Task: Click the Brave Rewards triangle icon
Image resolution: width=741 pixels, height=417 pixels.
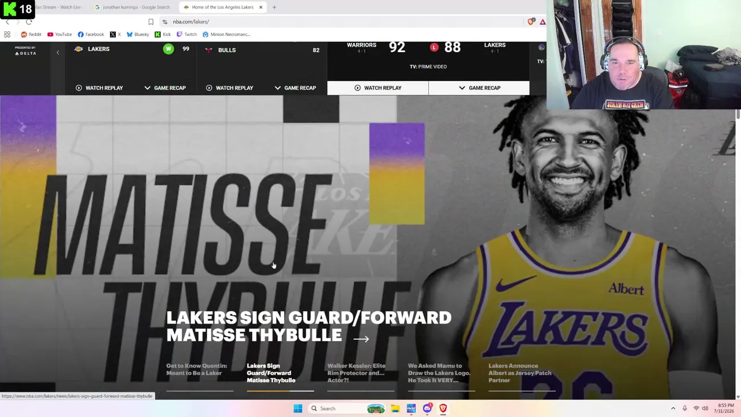Action: click(x=542, y=22)
